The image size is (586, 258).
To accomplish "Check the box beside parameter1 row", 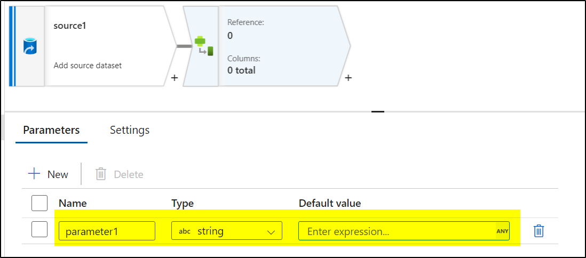I will 39,229.
